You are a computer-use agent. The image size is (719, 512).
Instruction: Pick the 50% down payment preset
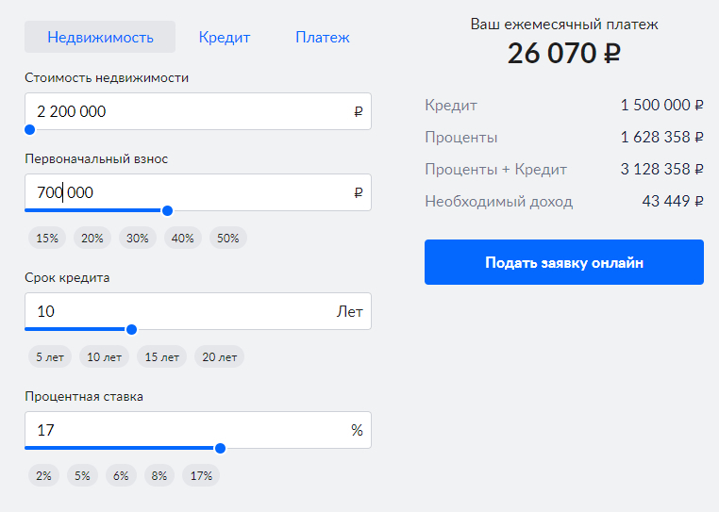[228, 239]
